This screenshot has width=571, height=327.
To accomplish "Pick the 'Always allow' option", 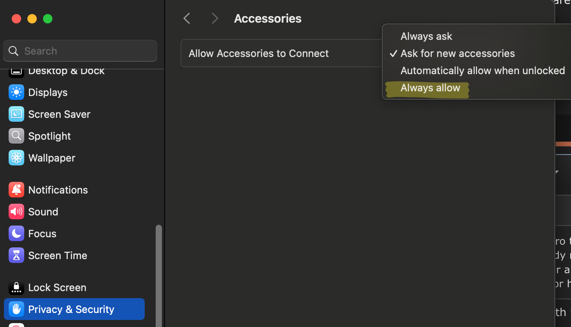I will [x=430, y=88].
